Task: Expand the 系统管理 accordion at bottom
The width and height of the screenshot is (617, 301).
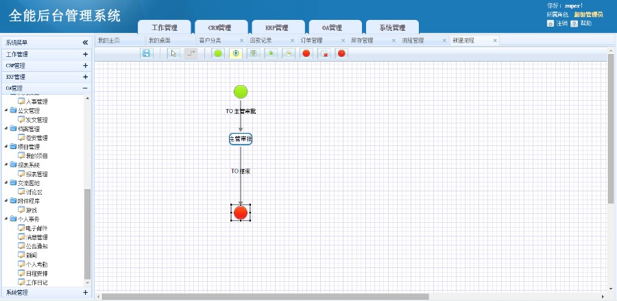Action: pyautogui.click(x=85, y=292)
